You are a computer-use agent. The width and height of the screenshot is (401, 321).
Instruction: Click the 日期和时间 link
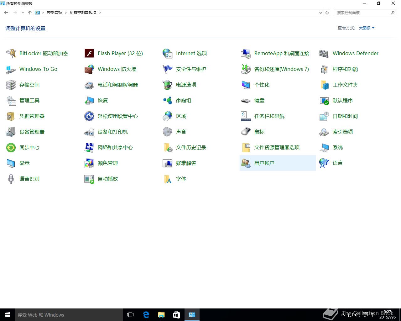click(x=345, y=116)
